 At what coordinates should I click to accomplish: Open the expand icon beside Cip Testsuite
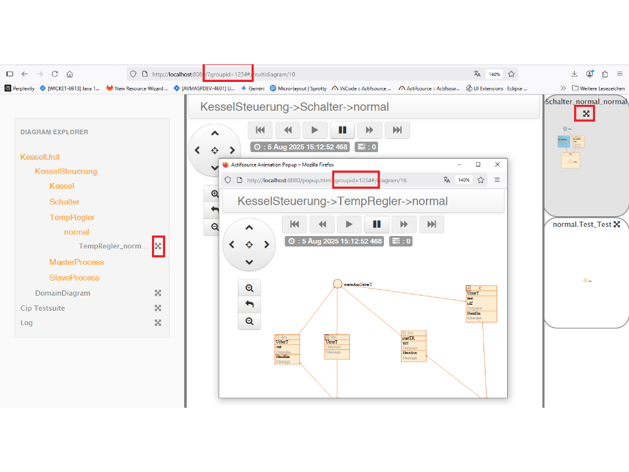pyautogui.click(x=158, y=308)
